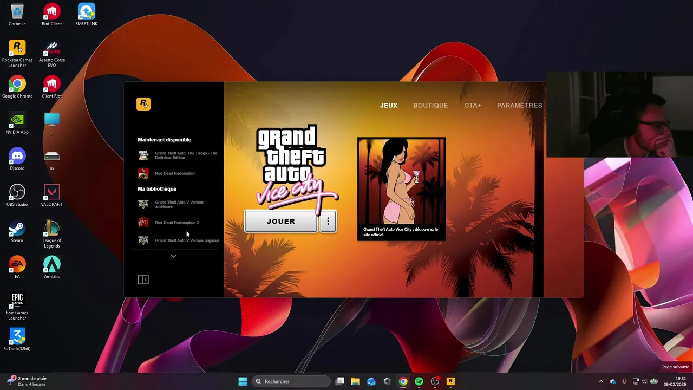Select Rockstar Games Launcher desktop icon
This screenshot has width=693, height=390.
[x=17, y=53]
